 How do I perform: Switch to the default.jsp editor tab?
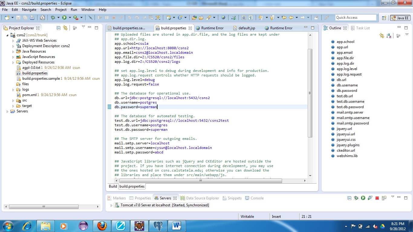pos(246,28)
